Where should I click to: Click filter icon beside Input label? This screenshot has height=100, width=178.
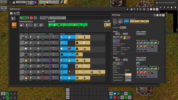click(x=109, y=21)
